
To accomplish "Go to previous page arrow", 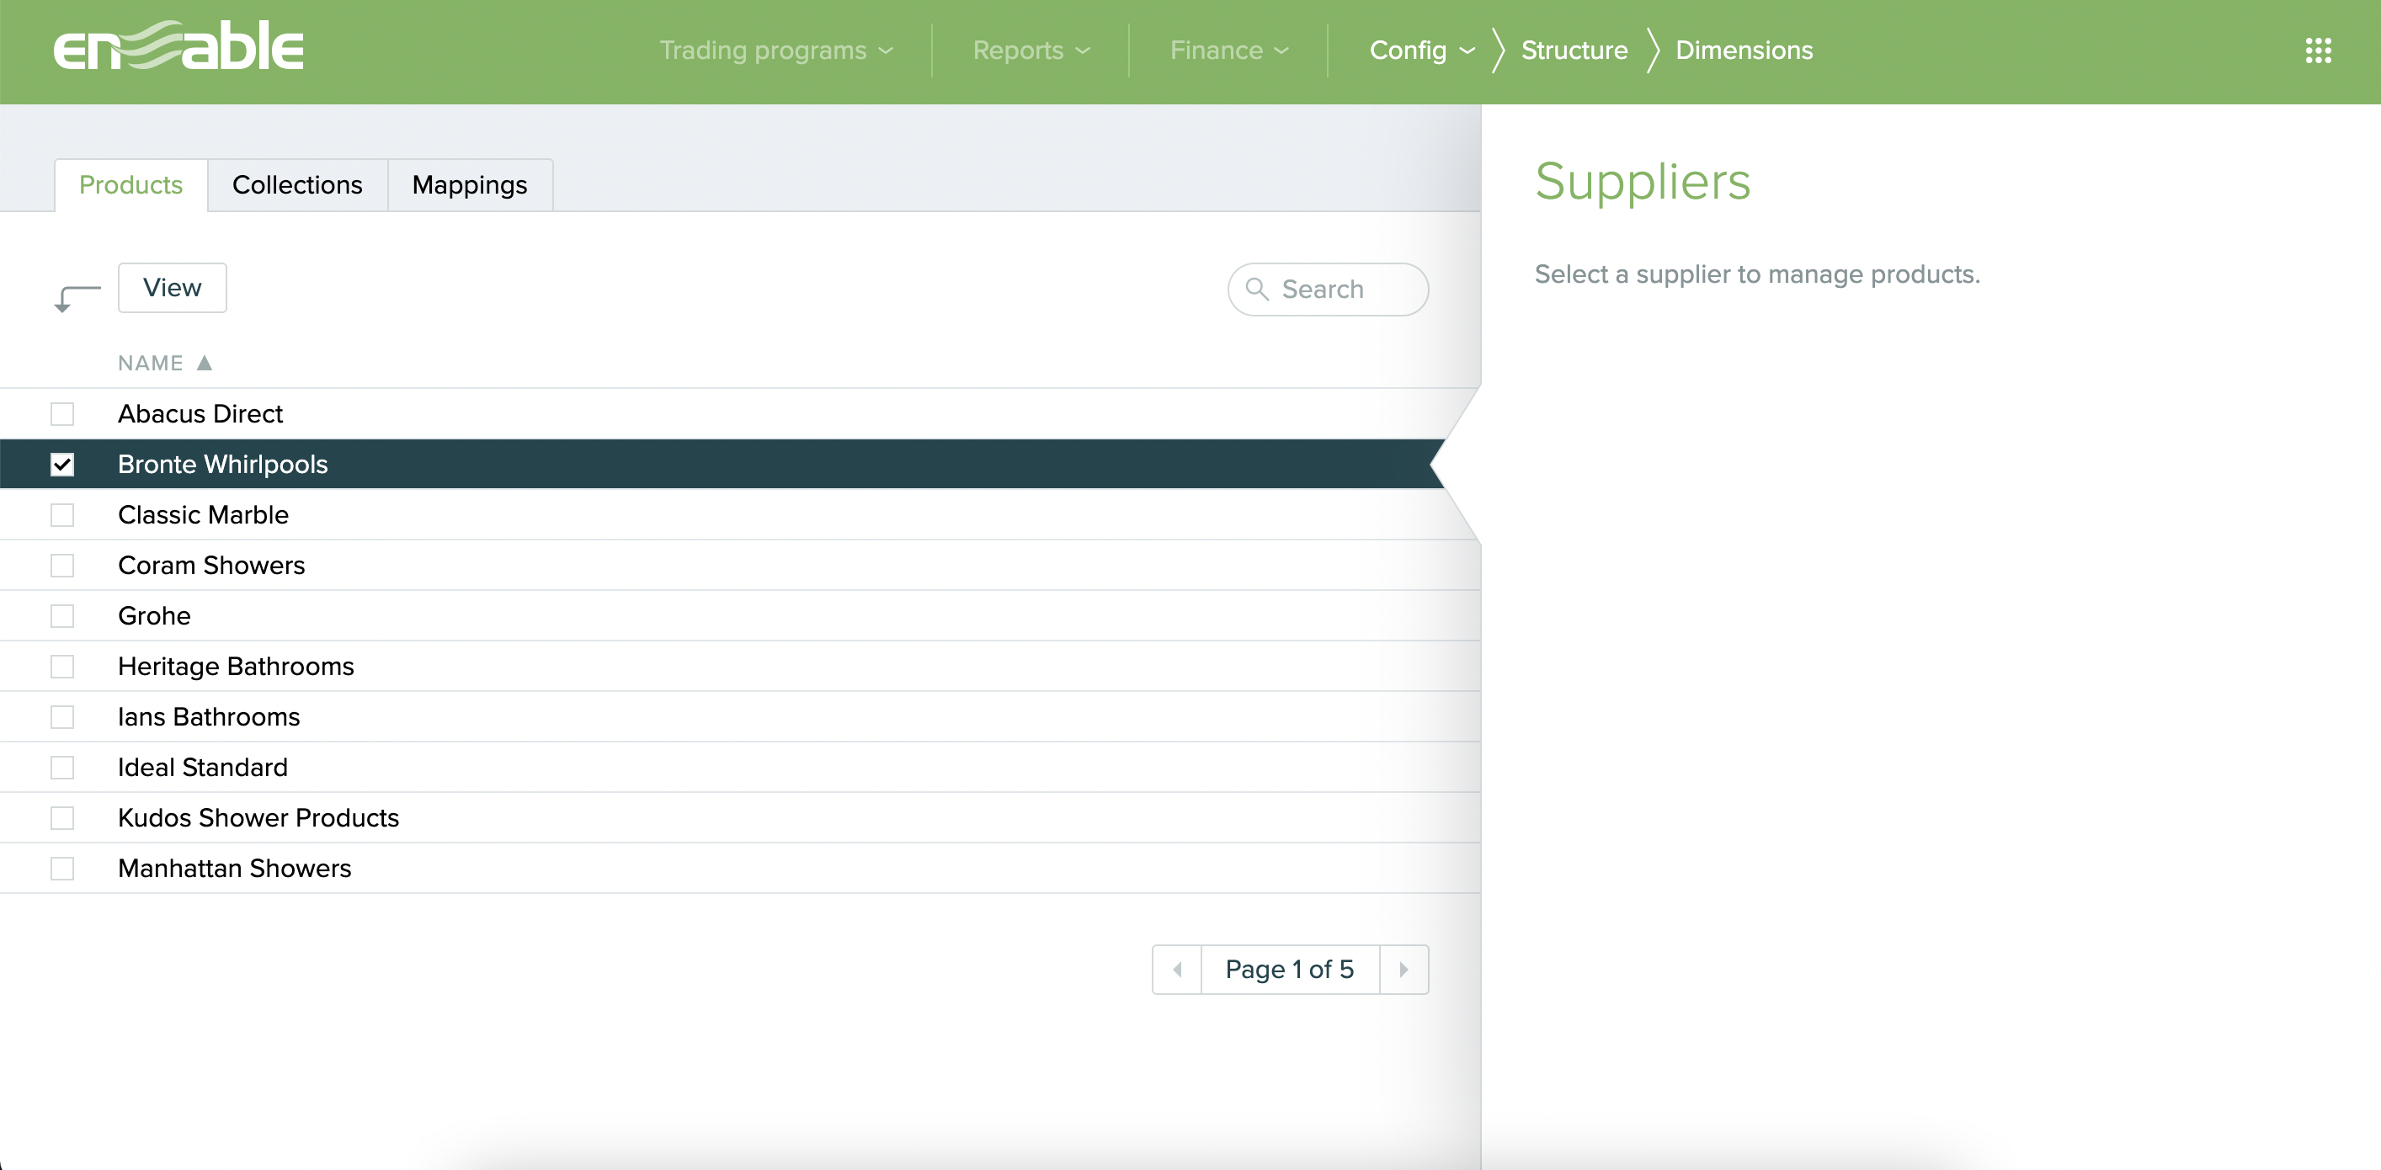I will pyautogui.click(x=1177, y=970).
